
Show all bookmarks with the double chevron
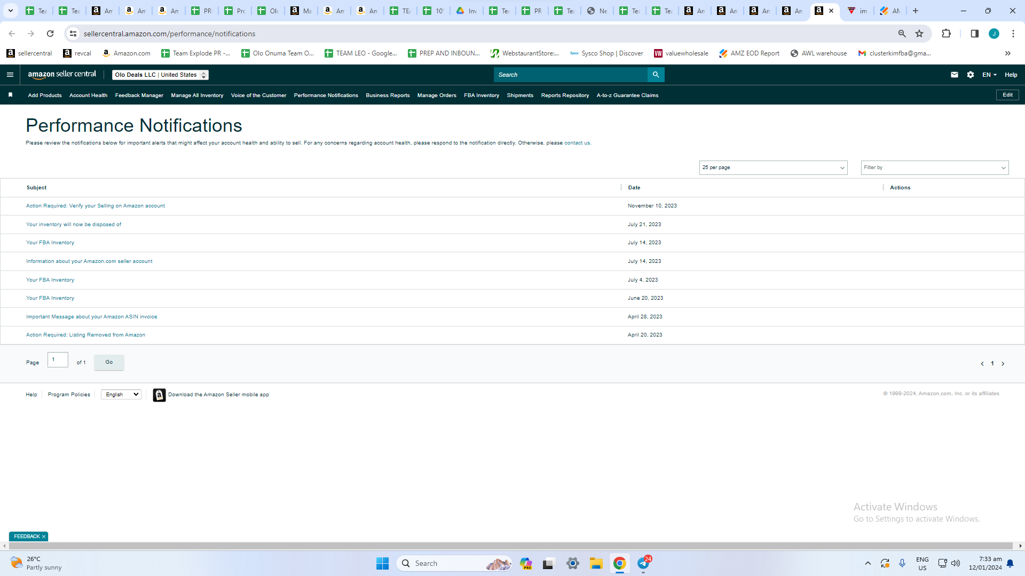[1008, 53]
